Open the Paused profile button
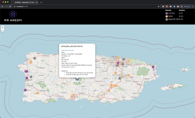 coord(185,6)
